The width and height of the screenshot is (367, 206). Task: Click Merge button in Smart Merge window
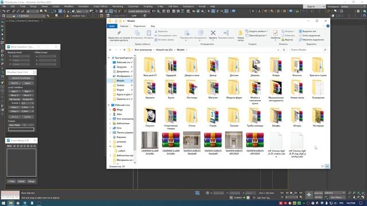[x=31, y=181]
